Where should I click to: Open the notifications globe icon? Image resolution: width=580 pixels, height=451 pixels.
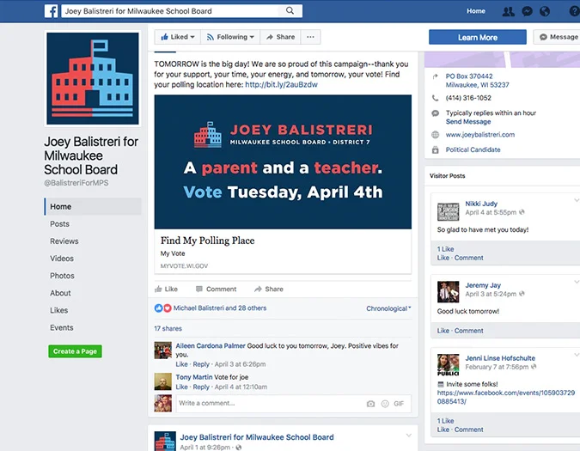[545, 11]
